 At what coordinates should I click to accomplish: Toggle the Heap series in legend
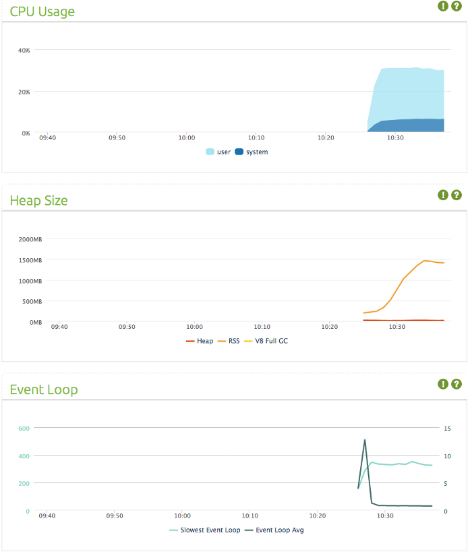(x=200, y=341)
